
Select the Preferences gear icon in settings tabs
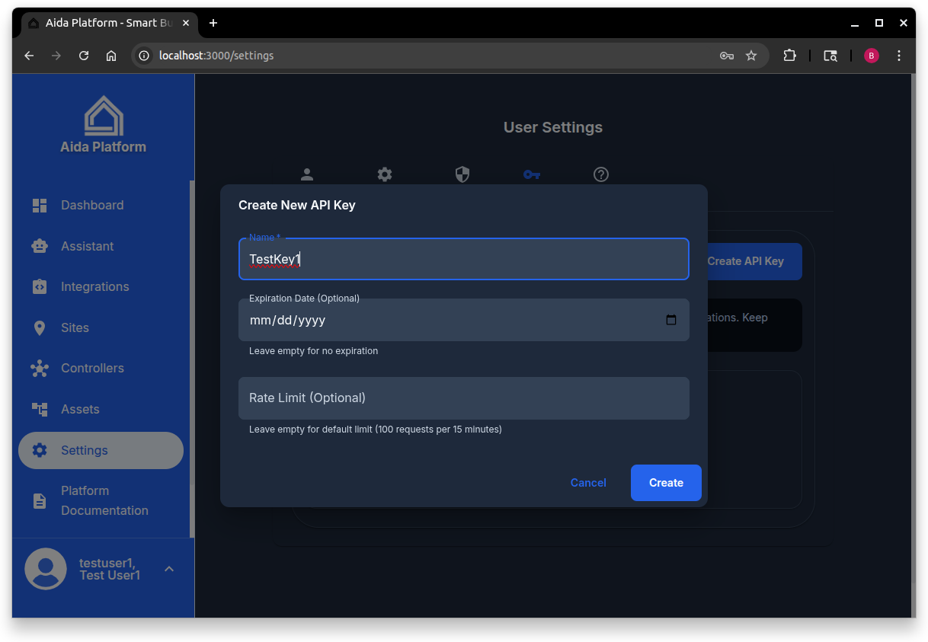(385, 174)
